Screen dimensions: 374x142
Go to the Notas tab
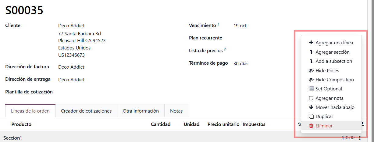[176, 111]
